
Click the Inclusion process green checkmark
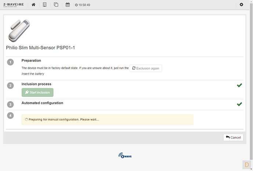click(x=239, y=85)
